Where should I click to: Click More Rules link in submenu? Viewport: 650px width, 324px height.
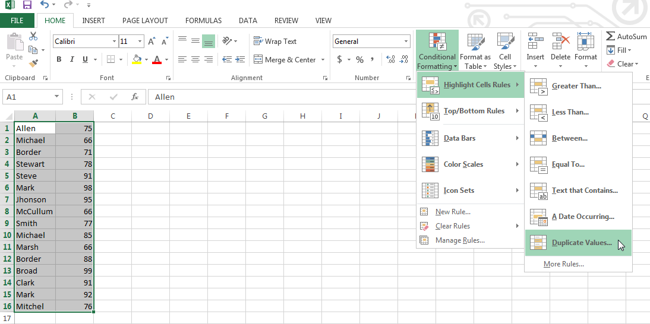coord(564,264)
